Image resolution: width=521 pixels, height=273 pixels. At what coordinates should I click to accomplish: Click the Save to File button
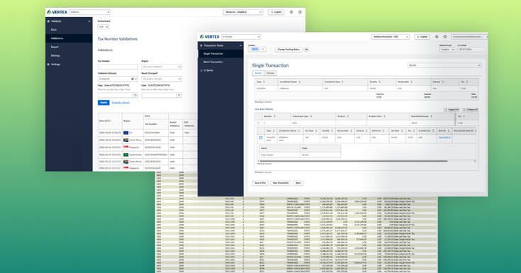coord(260,183)
